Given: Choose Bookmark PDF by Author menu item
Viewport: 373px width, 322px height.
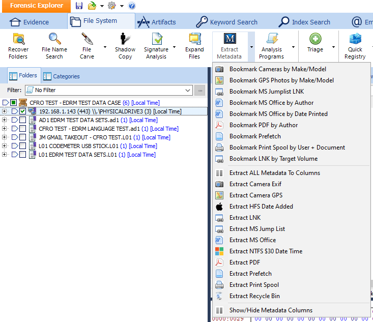Looking at the screenshot, I should (263, 125).
